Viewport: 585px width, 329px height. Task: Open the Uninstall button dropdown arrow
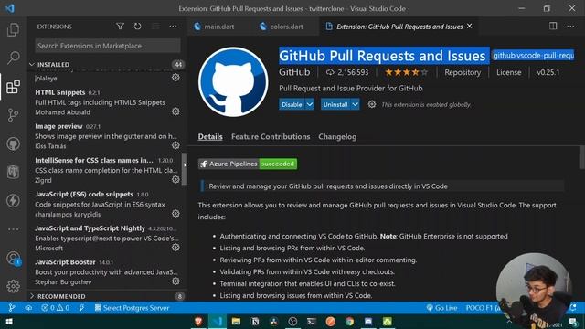point(356,104)
